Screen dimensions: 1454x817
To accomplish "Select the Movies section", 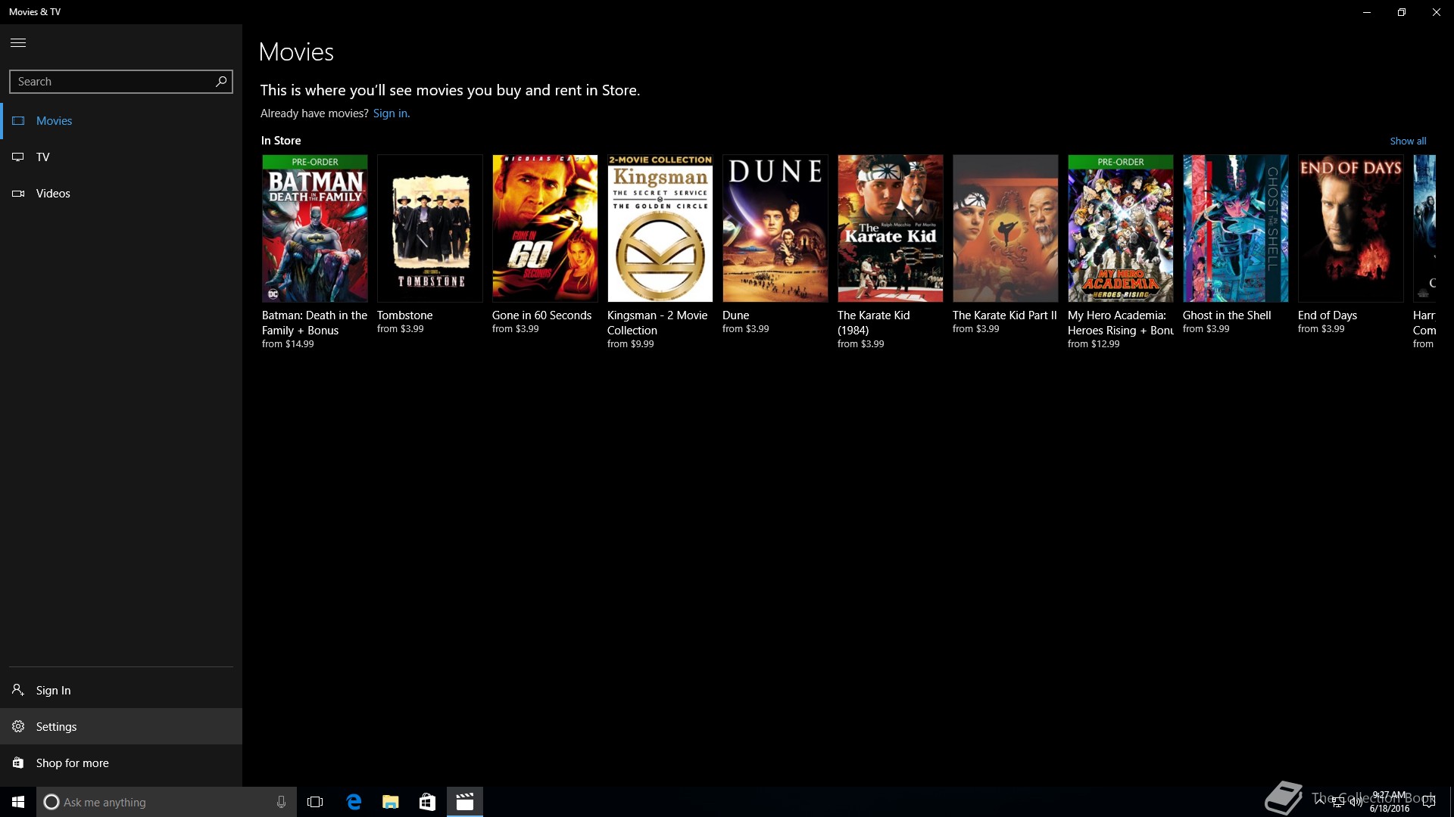I will pos(54,121).
